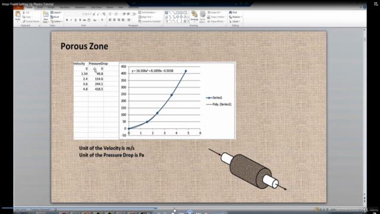Toggle Italic formatting
This screenshot has width=380, height=214.
click(71, 20)
